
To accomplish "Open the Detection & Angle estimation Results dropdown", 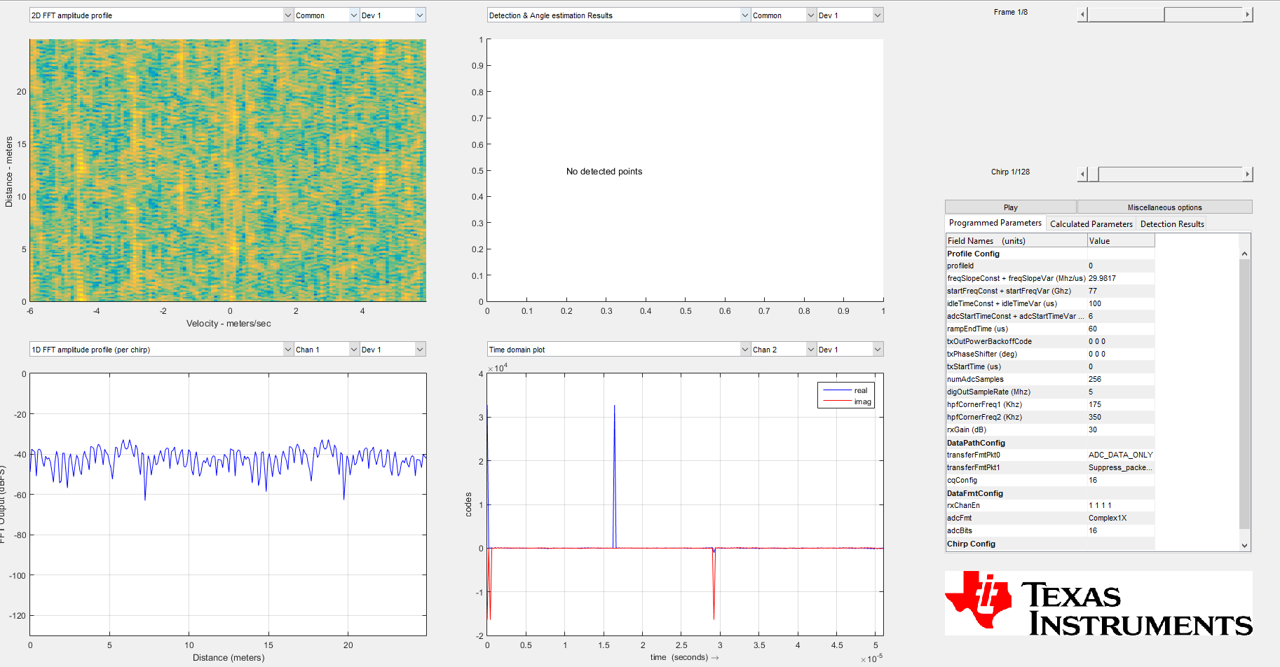I will click(x=618, y=15).
